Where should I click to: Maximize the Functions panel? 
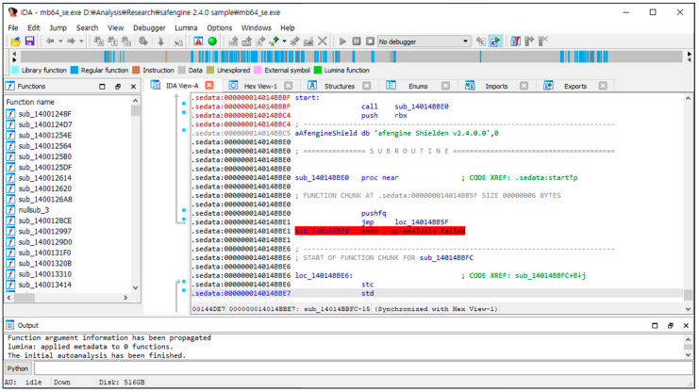pyautogui.click(x=102, y=87)
